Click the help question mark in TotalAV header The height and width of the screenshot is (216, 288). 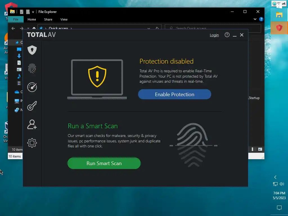pyautogui.click(x=227, y=35)
